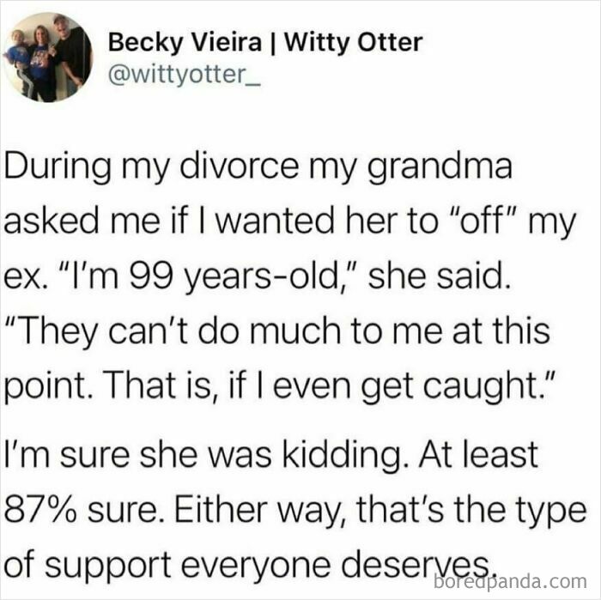Click the word "grandma" in first line

[440, 167]
